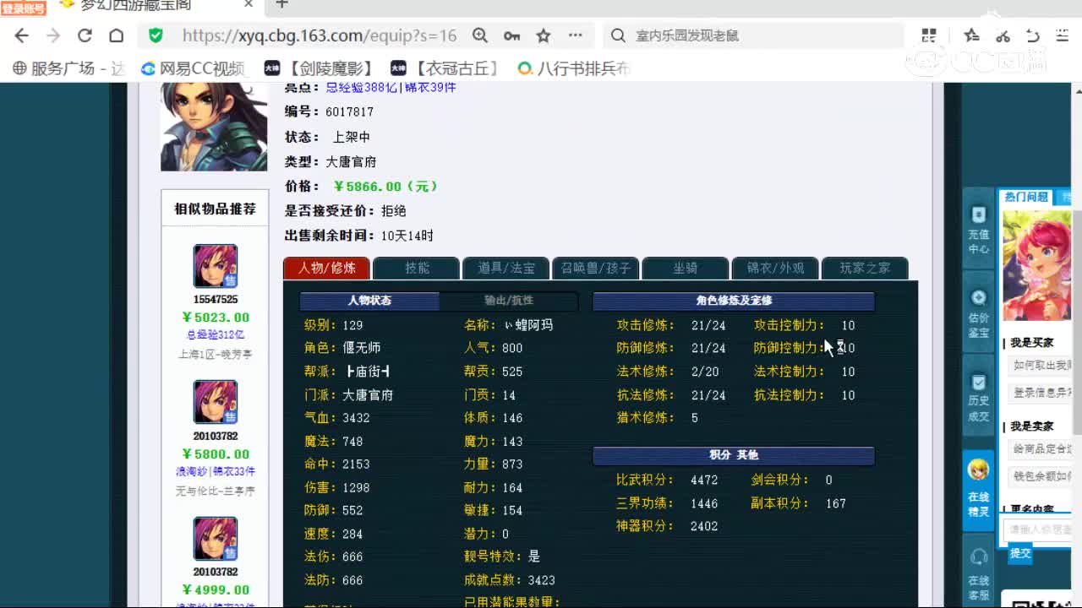
Task: Select the 人物状态 sub-tab
Action: point(369,301)
